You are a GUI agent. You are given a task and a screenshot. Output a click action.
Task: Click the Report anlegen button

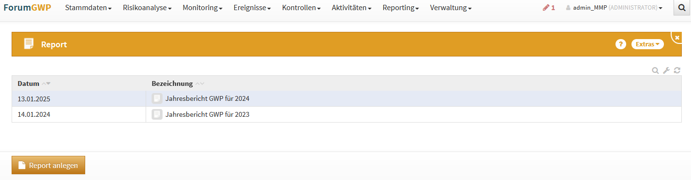click(x=48, y=165)
